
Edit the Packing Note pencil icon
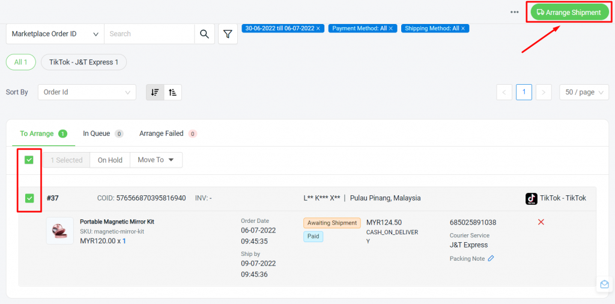click(x=491, y=259)
